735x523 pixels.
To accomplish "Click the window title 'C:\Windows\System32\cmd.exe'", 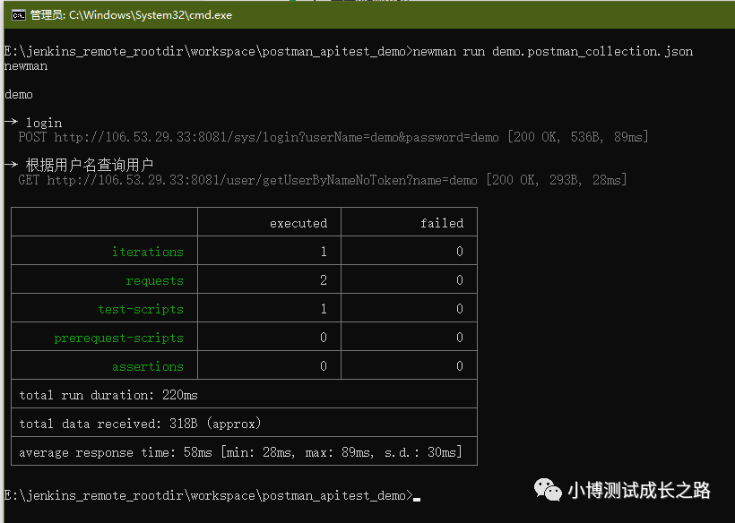I will (x=151, y=15).
